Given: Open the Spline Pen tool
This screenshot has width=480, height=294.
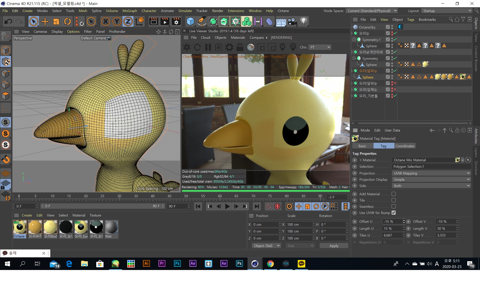Looking at the screenshot, I should [x=202, y=21].
